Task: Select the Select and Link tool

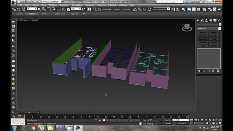Action: click(14, 9)
